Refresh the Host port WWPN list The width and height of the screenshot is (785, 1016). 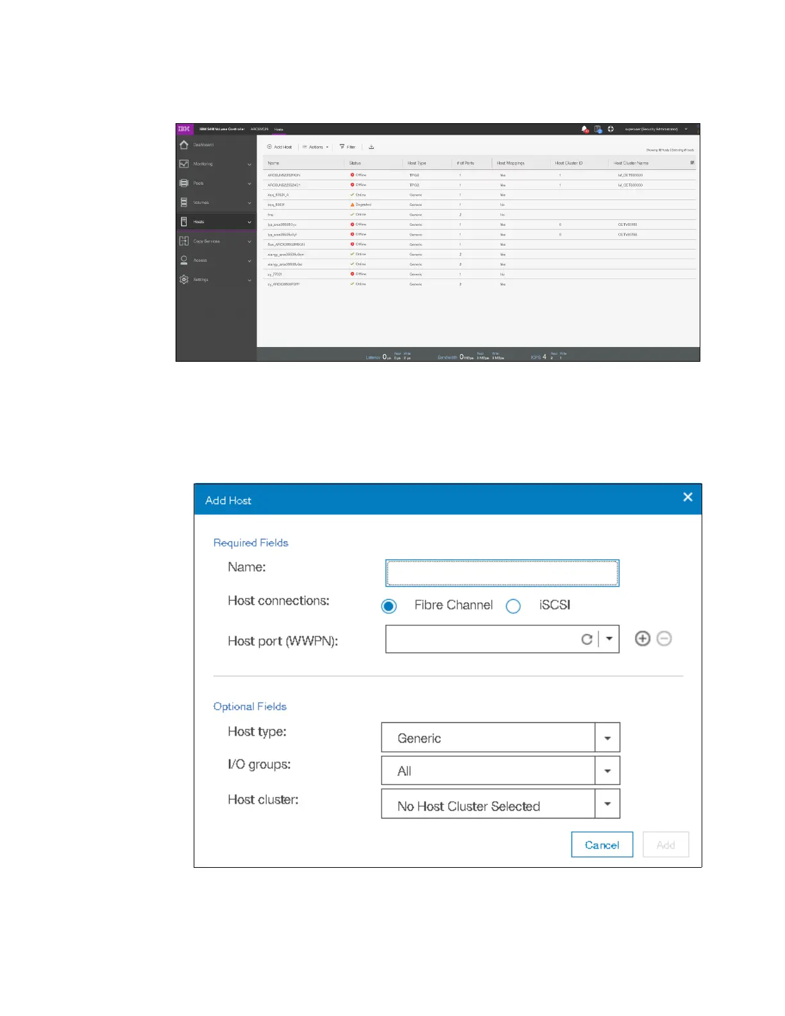(x=586, y=639)
